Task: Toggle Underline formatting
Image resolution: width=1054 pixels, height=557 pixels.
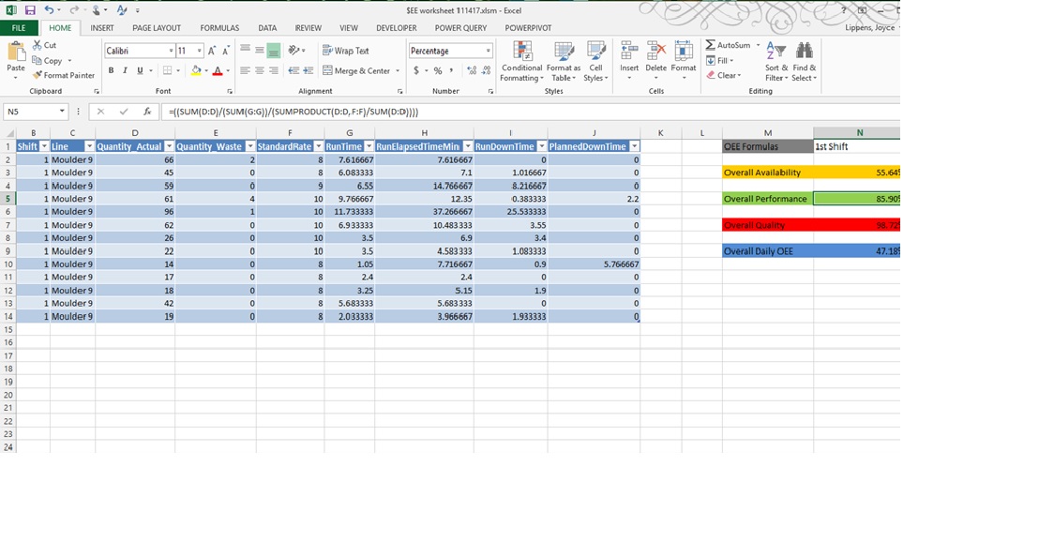Action: pyautogui.click(x=140, y=70)
